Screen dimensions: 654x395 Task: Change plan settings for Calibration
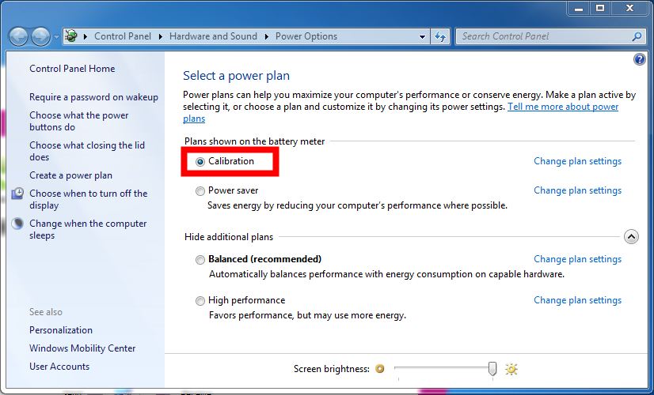[x=578, y=161]
